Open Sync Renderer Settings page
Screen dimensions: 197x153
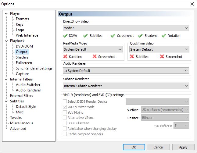click(x=34, y=68)
